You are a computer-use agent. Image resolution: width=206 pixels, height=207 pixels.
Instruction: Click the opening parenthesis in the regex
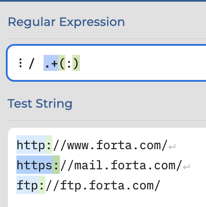[62, 63]
